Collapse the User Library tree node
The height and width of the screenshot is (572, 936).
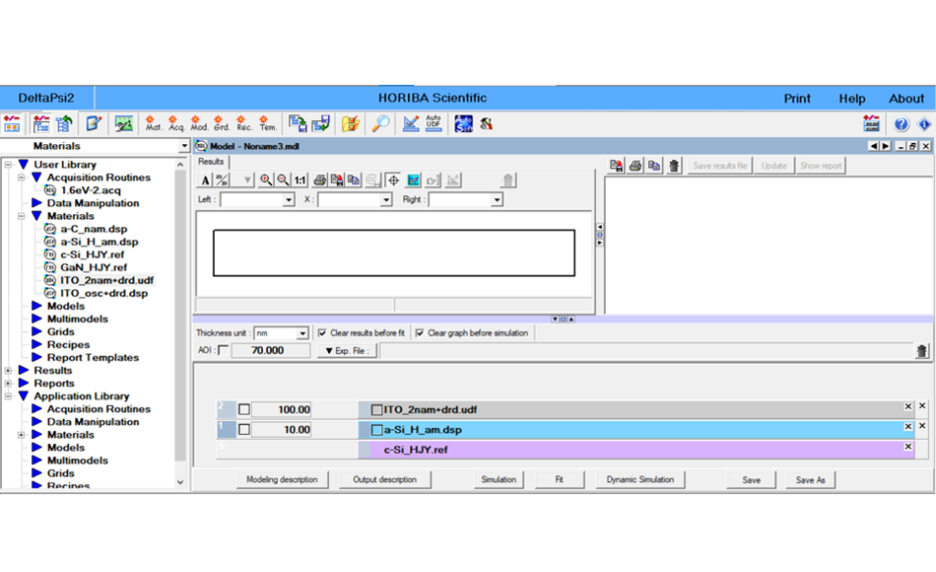(8, 165)
